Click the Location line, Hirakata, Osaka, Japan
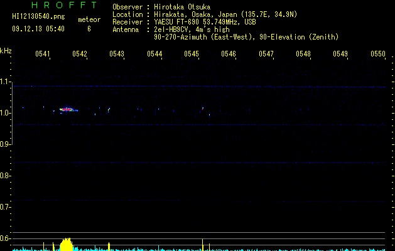 pyautogui.click(x=205, y=14)
